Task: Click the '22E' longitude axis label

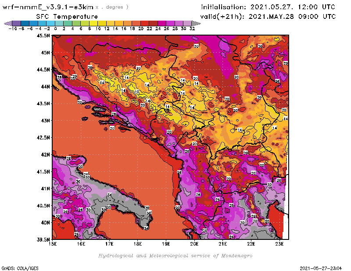Action: pos(251,244)
